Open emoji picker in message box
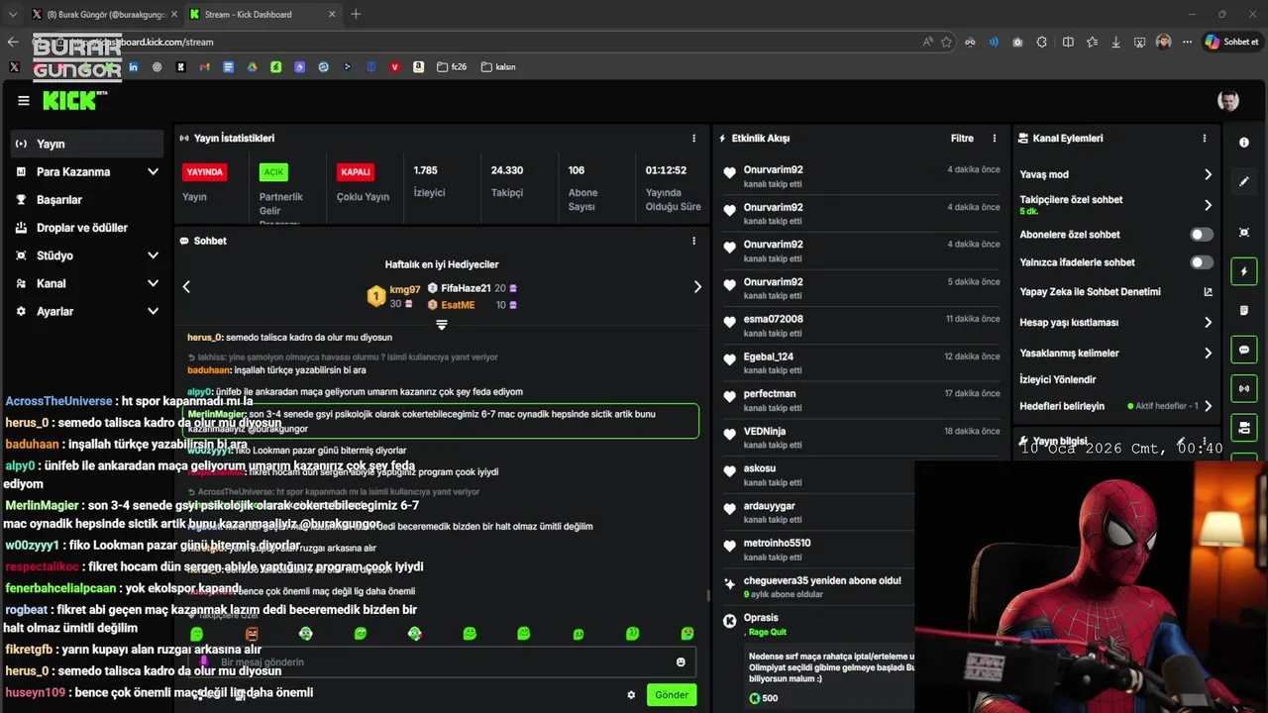 (x=681, y=662)
